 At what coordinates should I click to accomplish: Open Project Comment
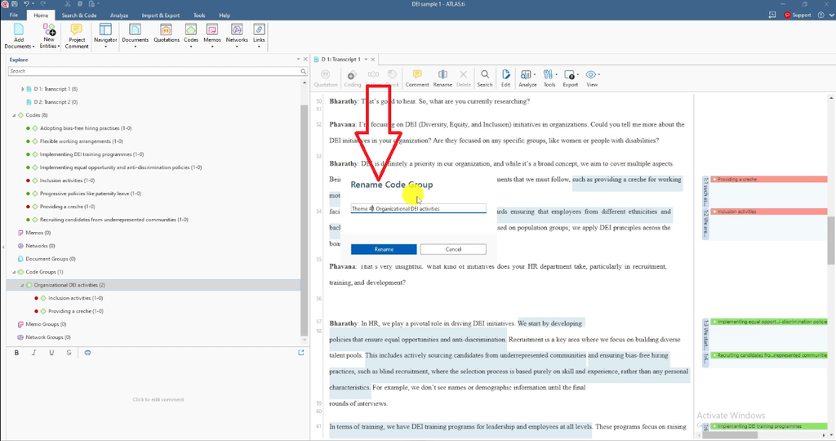point(77,36)
